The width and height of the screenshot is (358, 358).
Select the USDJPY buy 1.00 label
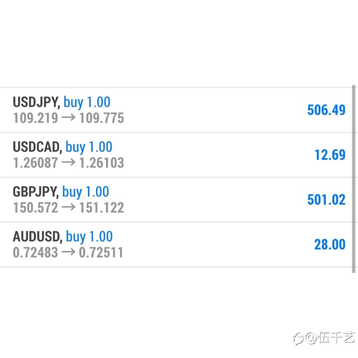pyautogui.click(x=87, y=102)
